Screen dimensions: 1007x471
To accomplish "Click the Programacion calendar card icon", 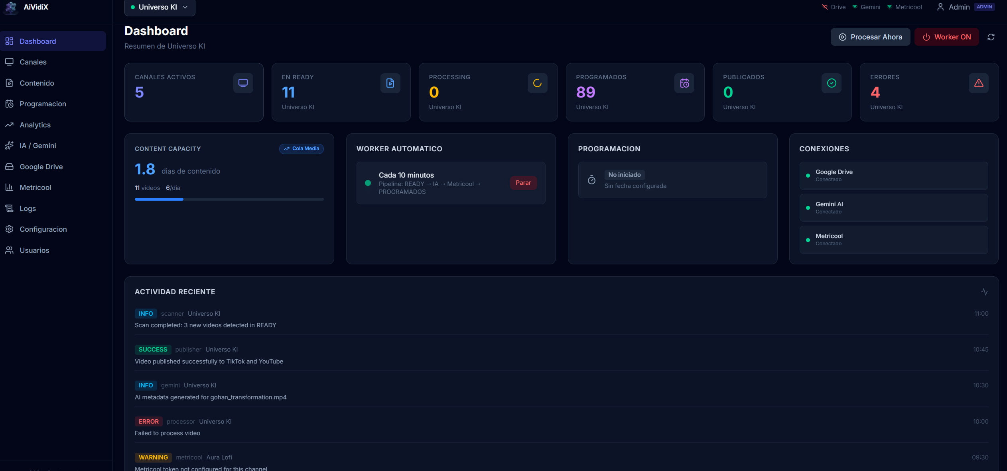I will pos(684,83).
